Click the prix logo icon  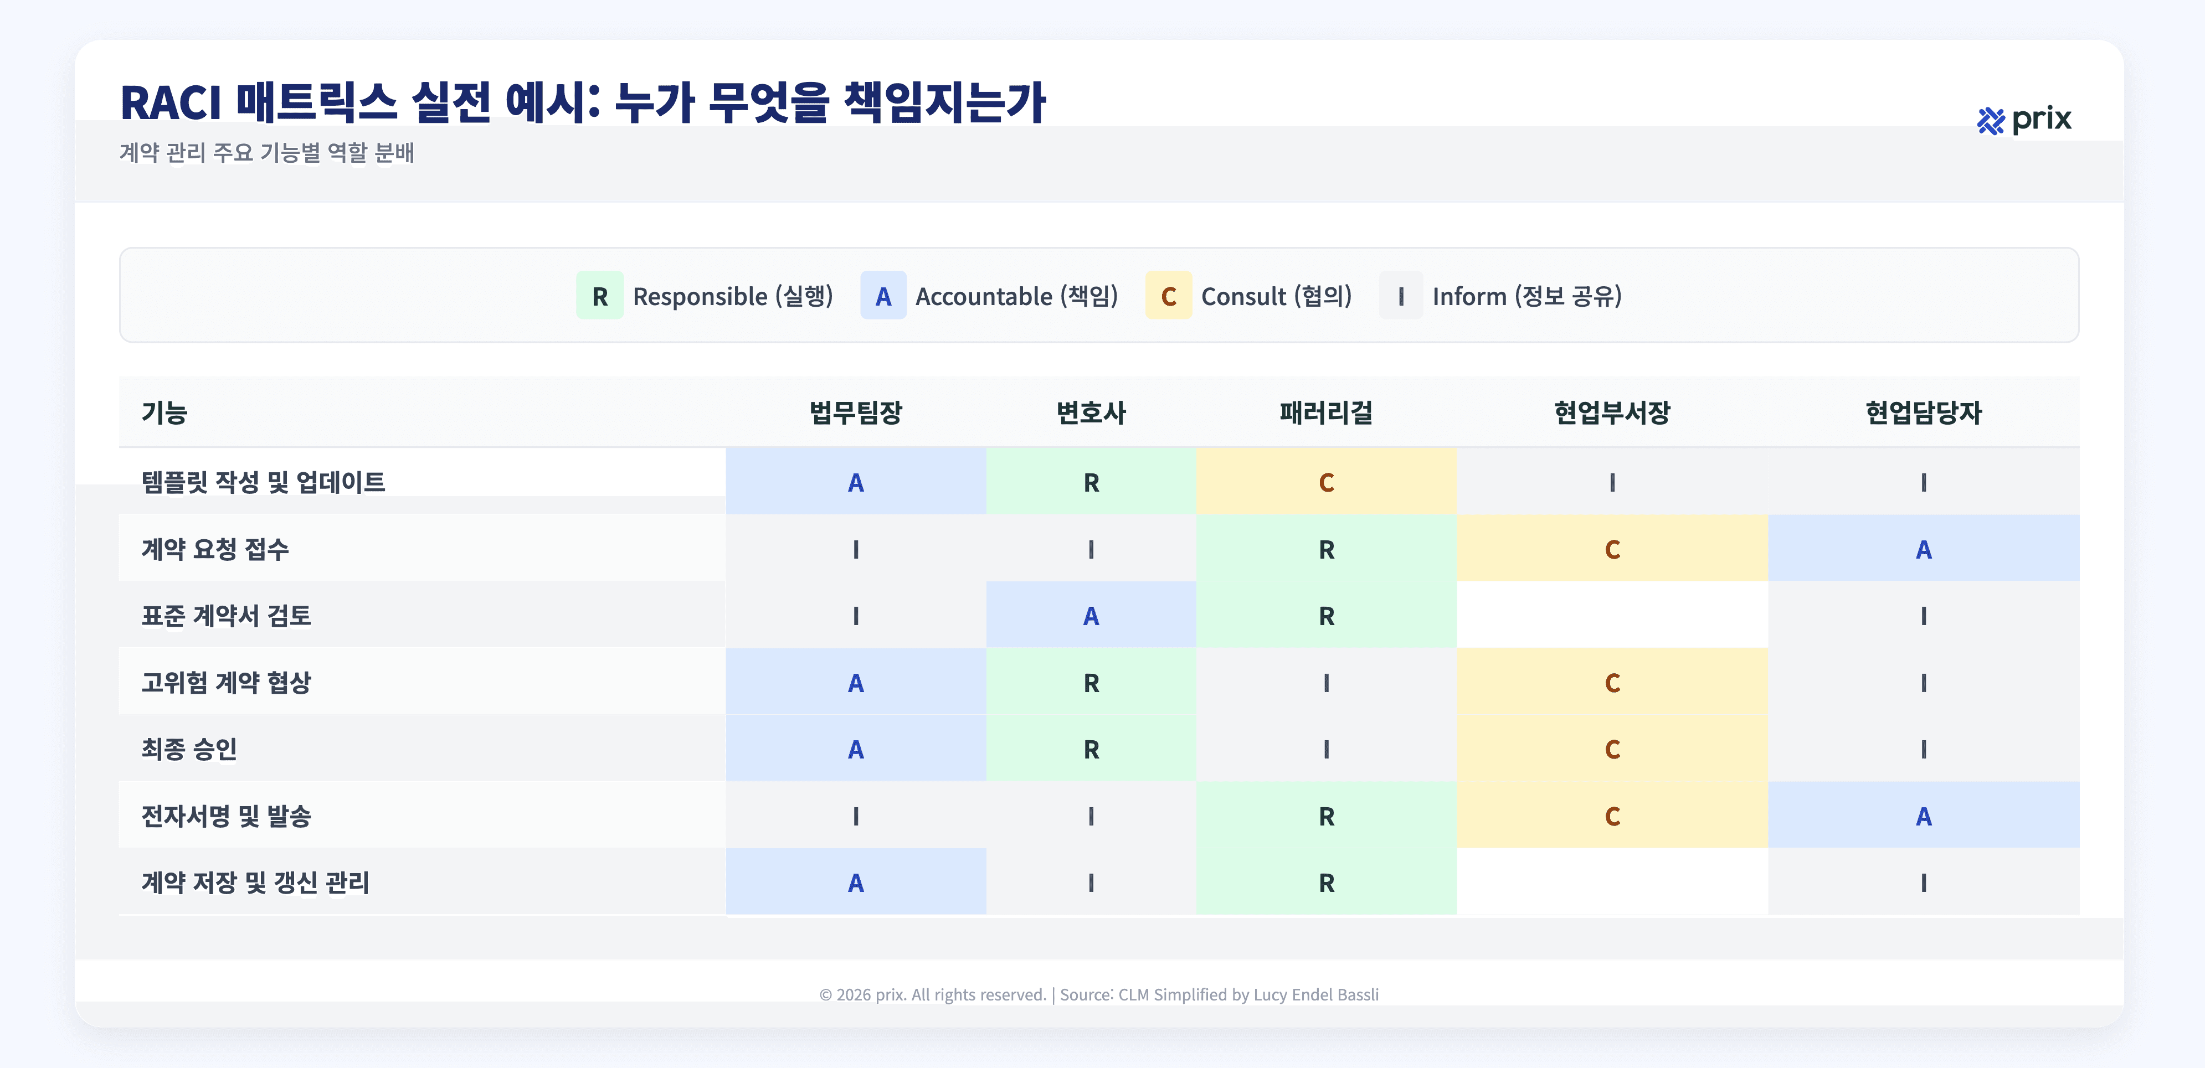(1990, 121)
